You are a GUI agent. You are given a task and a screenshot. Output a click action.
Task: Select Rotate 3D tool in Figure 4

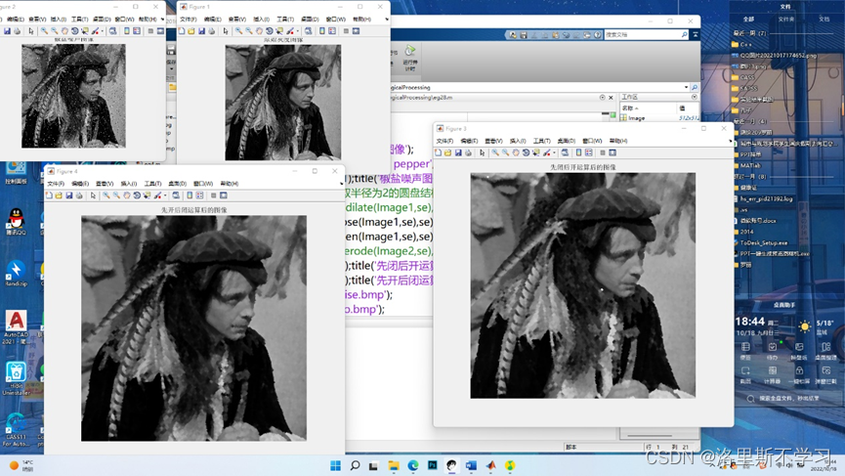tap(137, 195)
